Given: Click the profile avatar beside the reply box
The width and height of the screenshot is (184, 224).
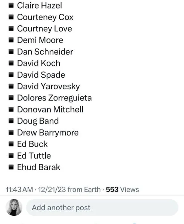Looking at the screenshot, I should point(14,207).
